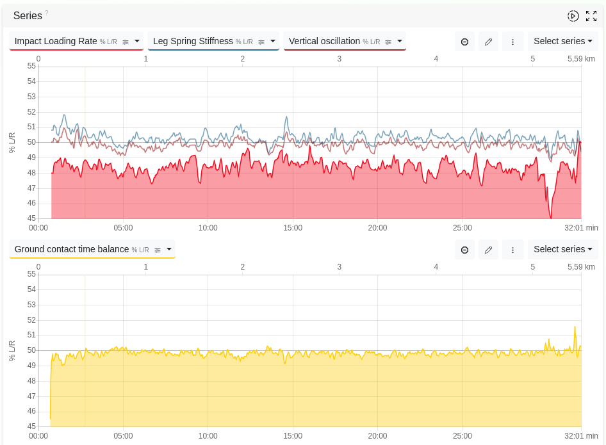Screen dimensions: 606x445
Task: Click the pencil edit icon on top chart
Action: pyautogui.click(x=488, y=42)
